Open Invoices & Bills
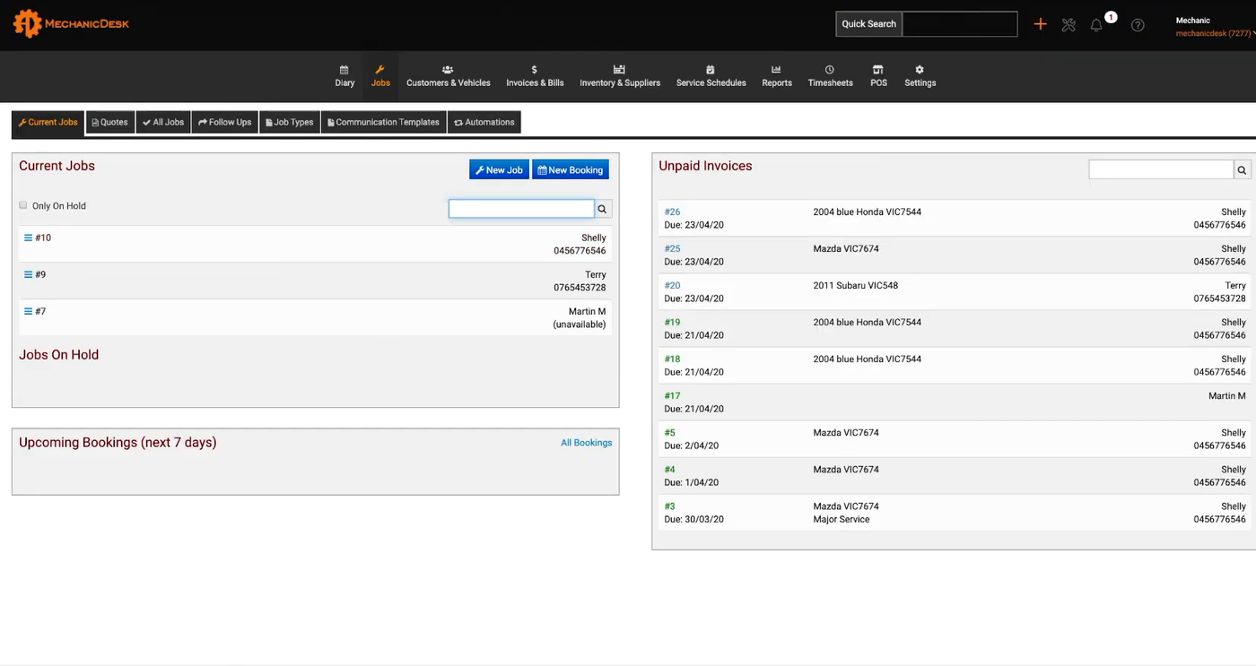Image resolution: width=1256 pixels, height=666 pixels. tap(535, 76)
